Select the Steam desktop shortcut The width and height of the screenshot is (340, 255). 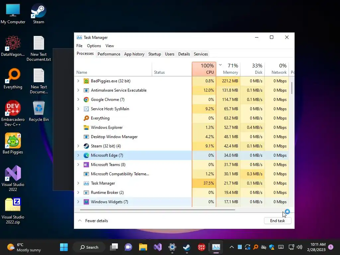[39, 13]
